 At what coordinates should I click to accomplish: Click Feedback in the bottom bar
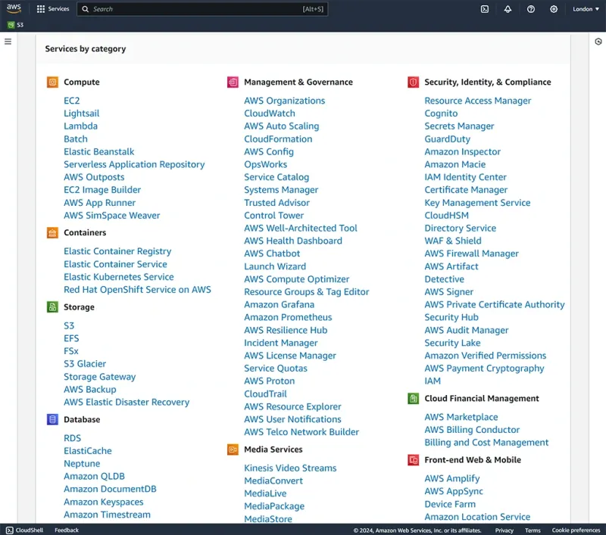pos(66,530)
